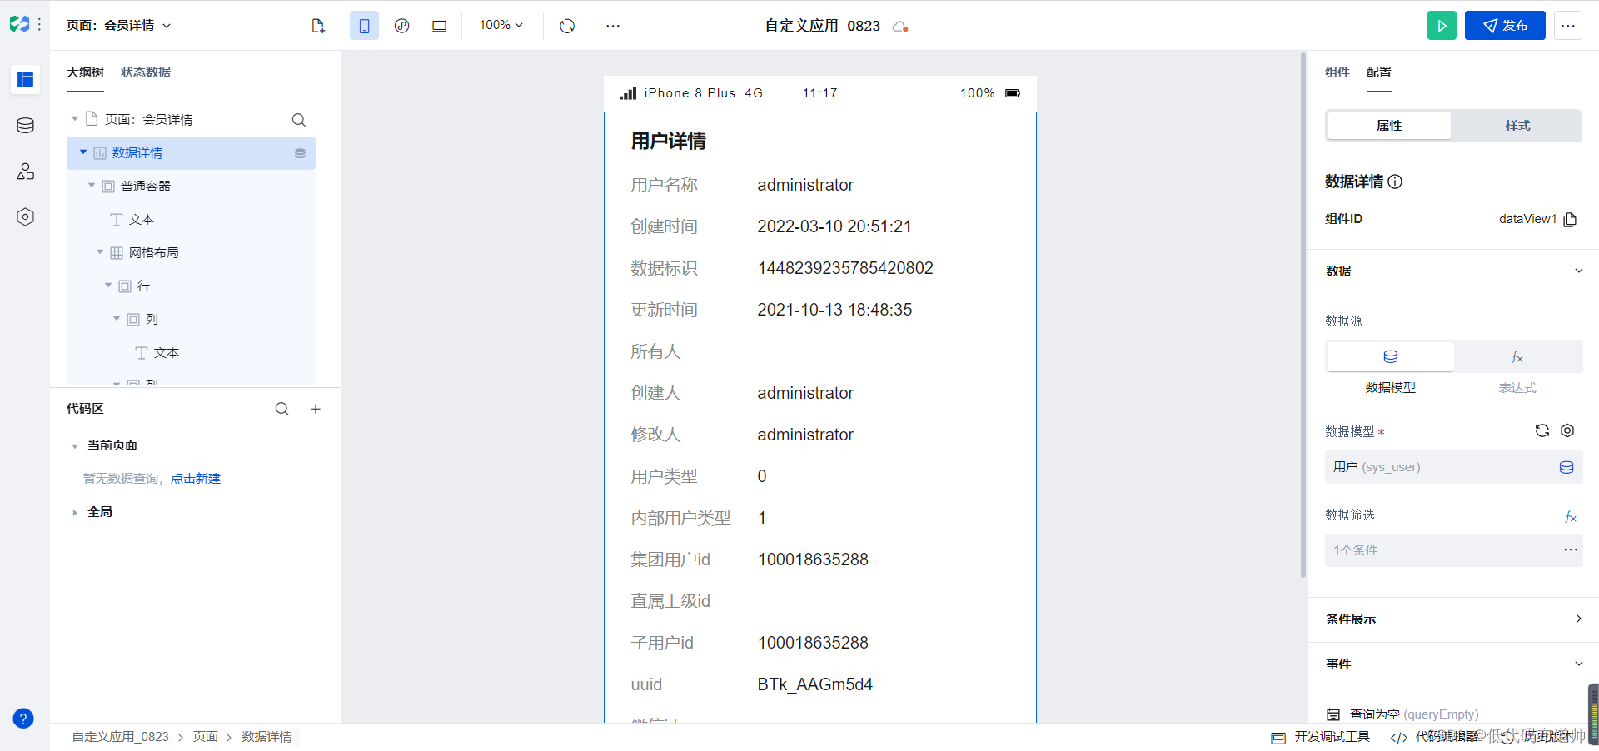Open the component assets icon in left sidebar
This screenshot has width=1599, height=751.
click(x=25, y=172)
